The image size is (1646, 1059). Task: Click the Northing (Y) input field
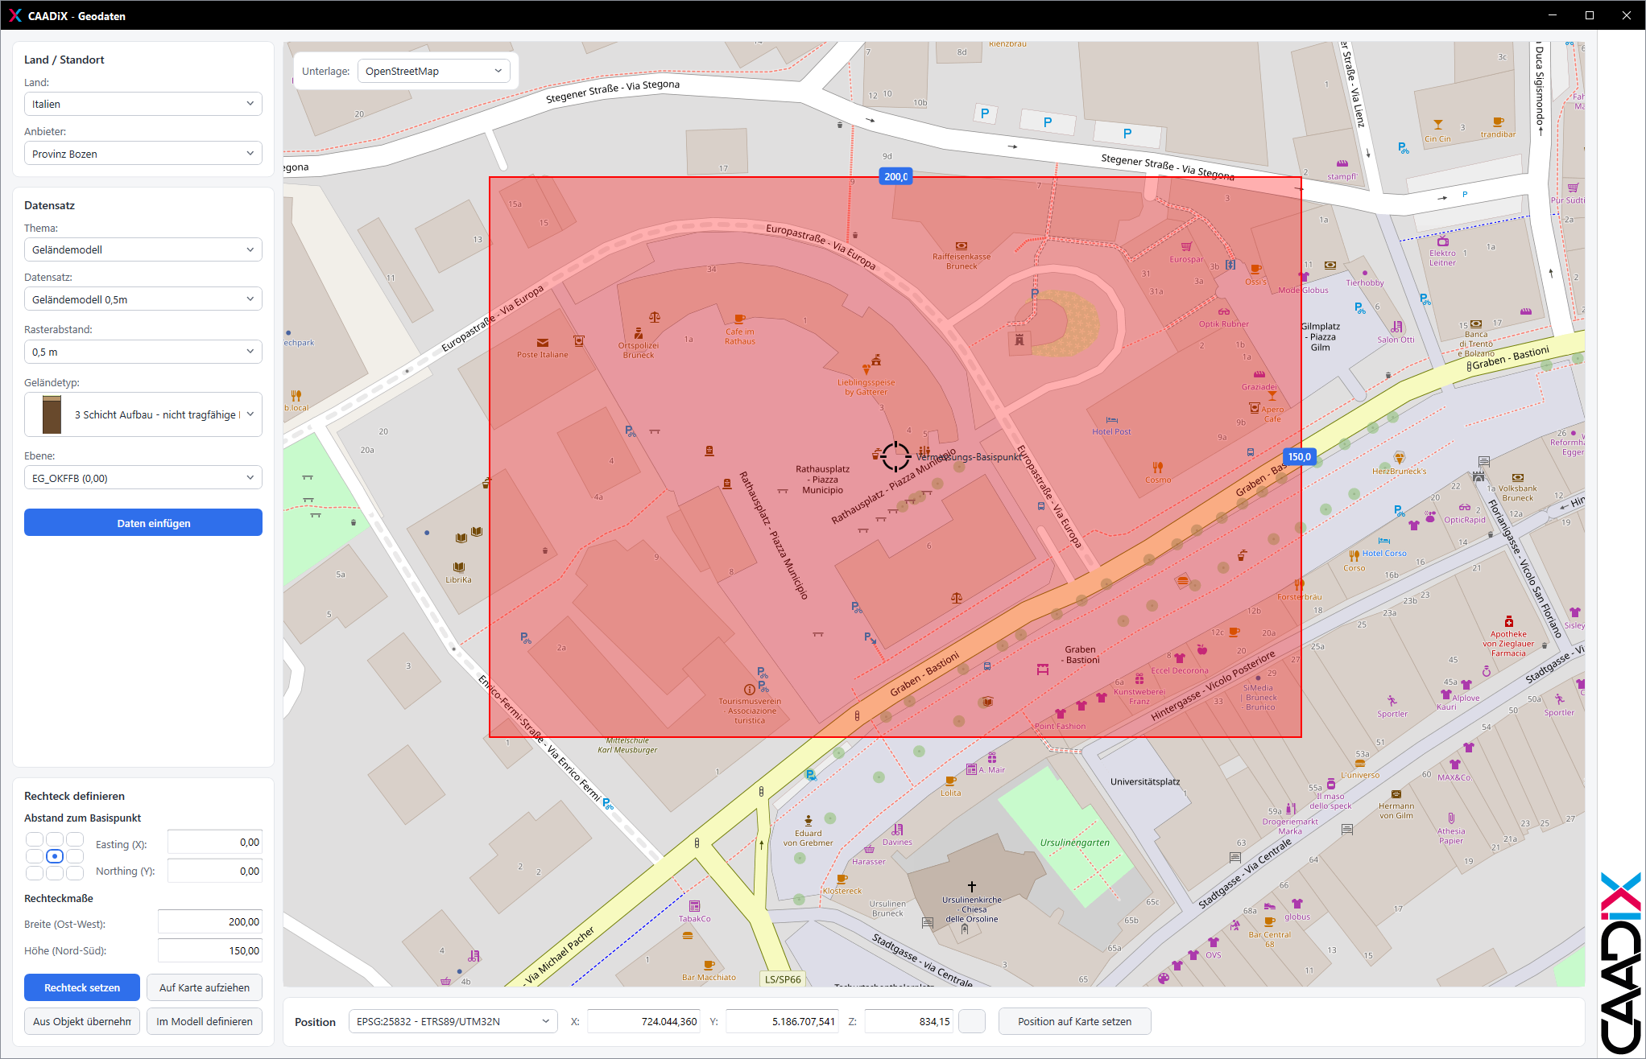[x=215, y=871]
